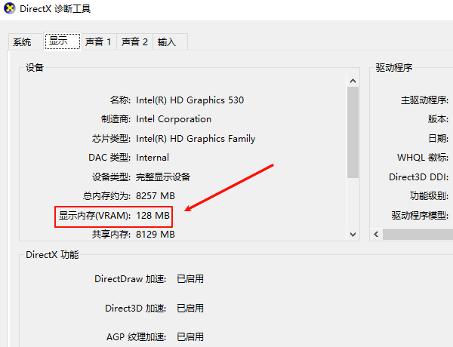Click the 驱动程序 group heading
This screenshot has width=453, height=347.
point(394,68)
